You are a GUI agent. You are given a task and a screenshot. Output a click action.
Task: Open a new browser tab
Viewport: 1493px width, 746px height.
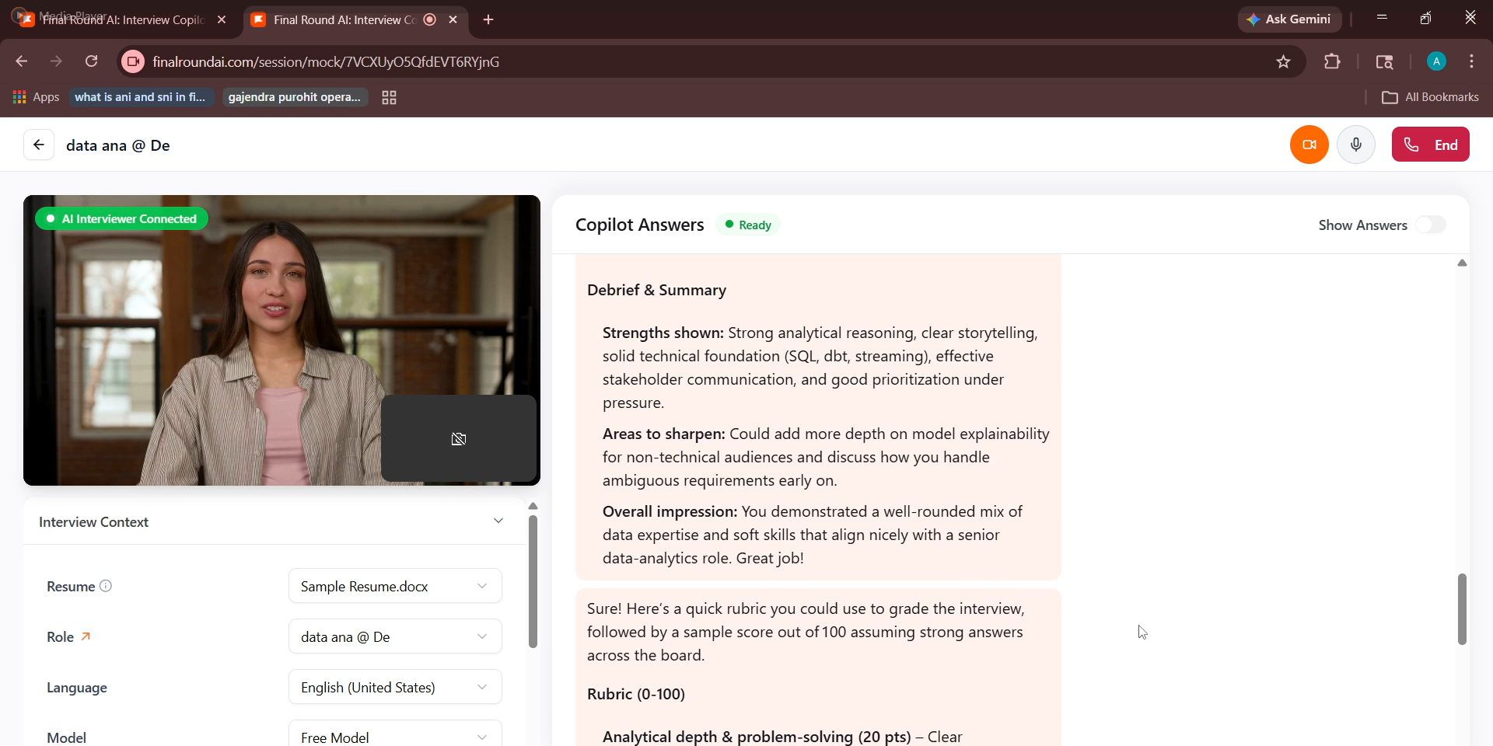[x=488, y=19]
